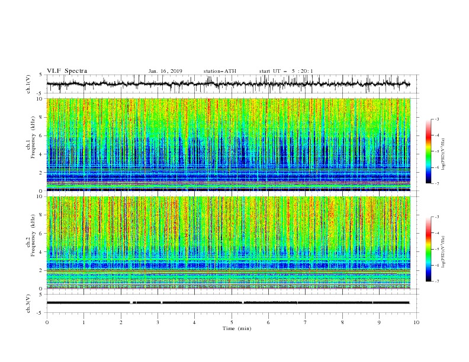This screenshot has height=362, width=469.
Task: Click time axis tick label '5'
Action: 232,322
